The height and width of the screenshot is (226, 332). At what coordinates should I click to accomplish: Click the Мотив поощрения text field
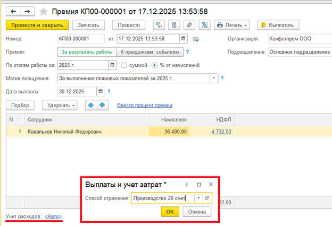pyautogui.click(x=134, y=79)
